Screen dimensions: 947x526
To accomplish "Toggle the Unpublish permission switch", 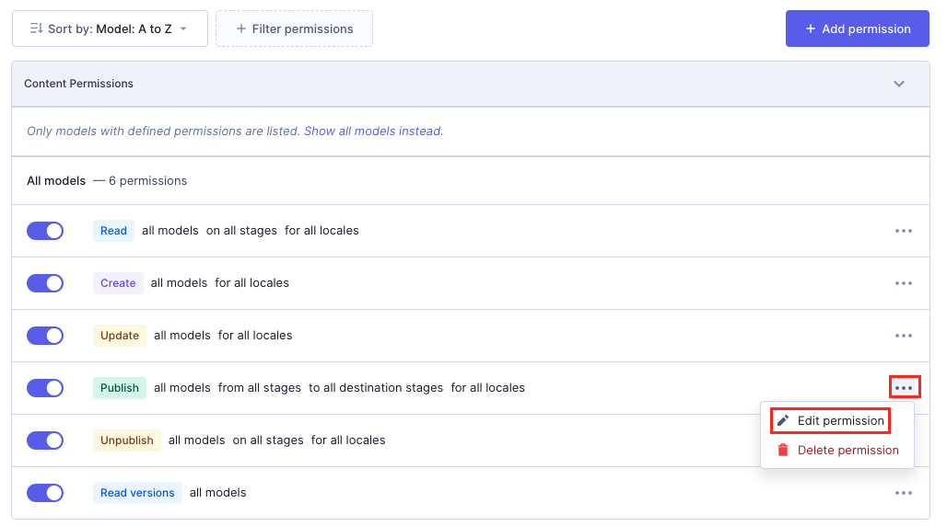I will tap(45, 440).
